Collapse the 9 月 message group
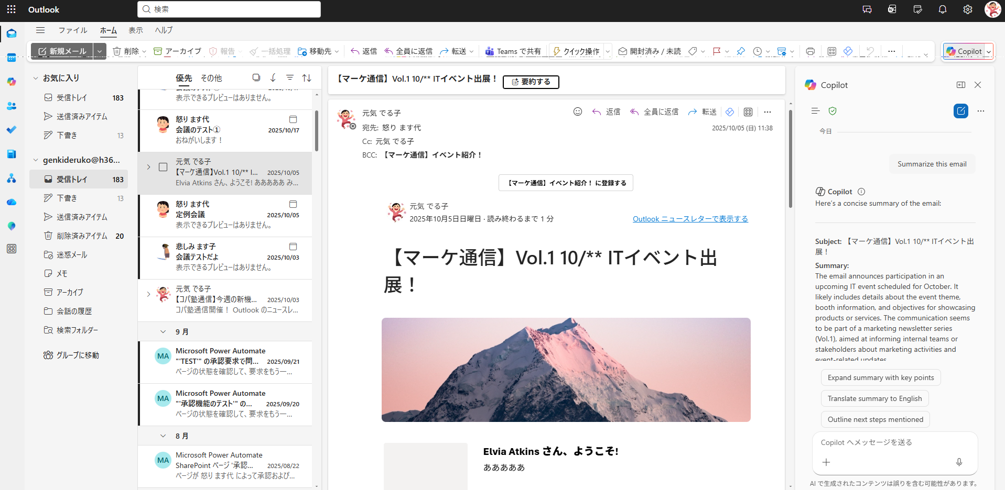Image resolution: width=1005 pixels, height=490 pixels. coord(163,332)
